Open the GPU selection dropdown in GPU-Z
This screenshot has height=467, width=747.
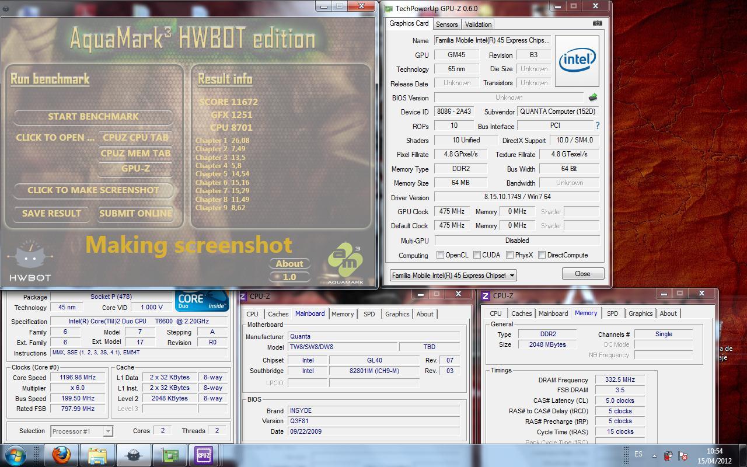click(x=453, y=275)
